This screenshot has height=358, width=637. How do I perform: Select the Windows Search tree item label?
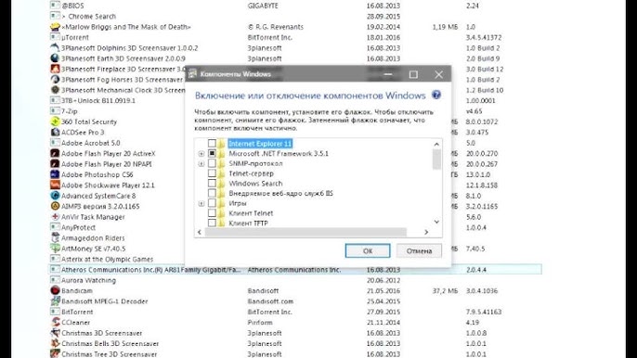click(x=255, y=184)
